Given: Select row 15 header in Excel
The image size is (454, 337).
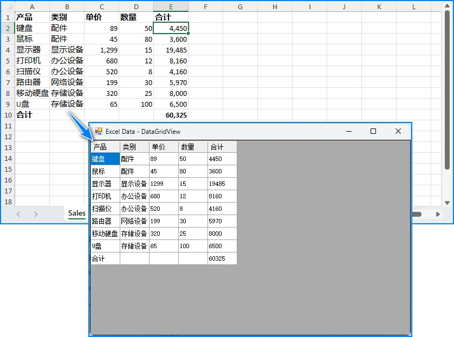Looking at the screenshot, I should pos(8,169).
